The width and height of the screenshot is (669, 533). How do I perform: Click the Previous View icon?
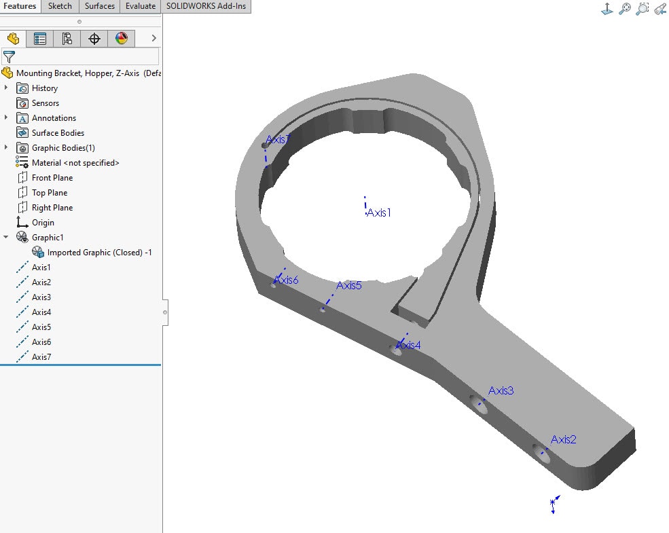[x=660, y=9]
